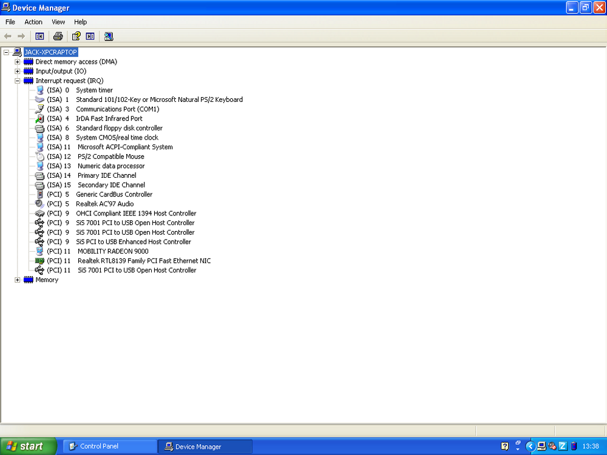Switch to Control Panel taskbar button
The image size is (607, 455).
click(110, 447)
